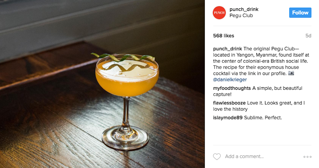The image size is (319, 168).
Task: Open myfoodthoughts commenter profile
Action: [232, 88]
